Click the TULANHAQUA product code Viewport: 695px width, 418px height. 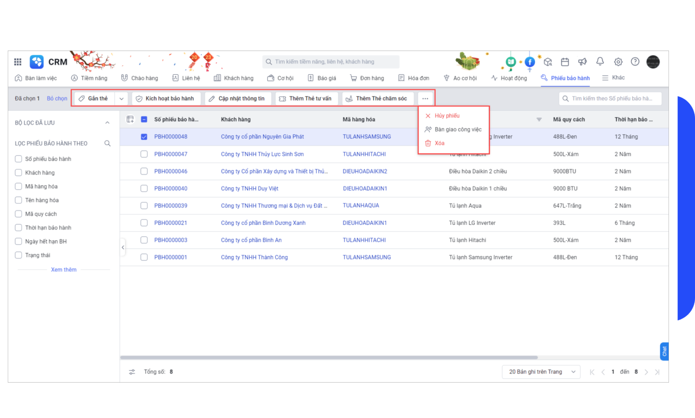[x=361, y=206]
